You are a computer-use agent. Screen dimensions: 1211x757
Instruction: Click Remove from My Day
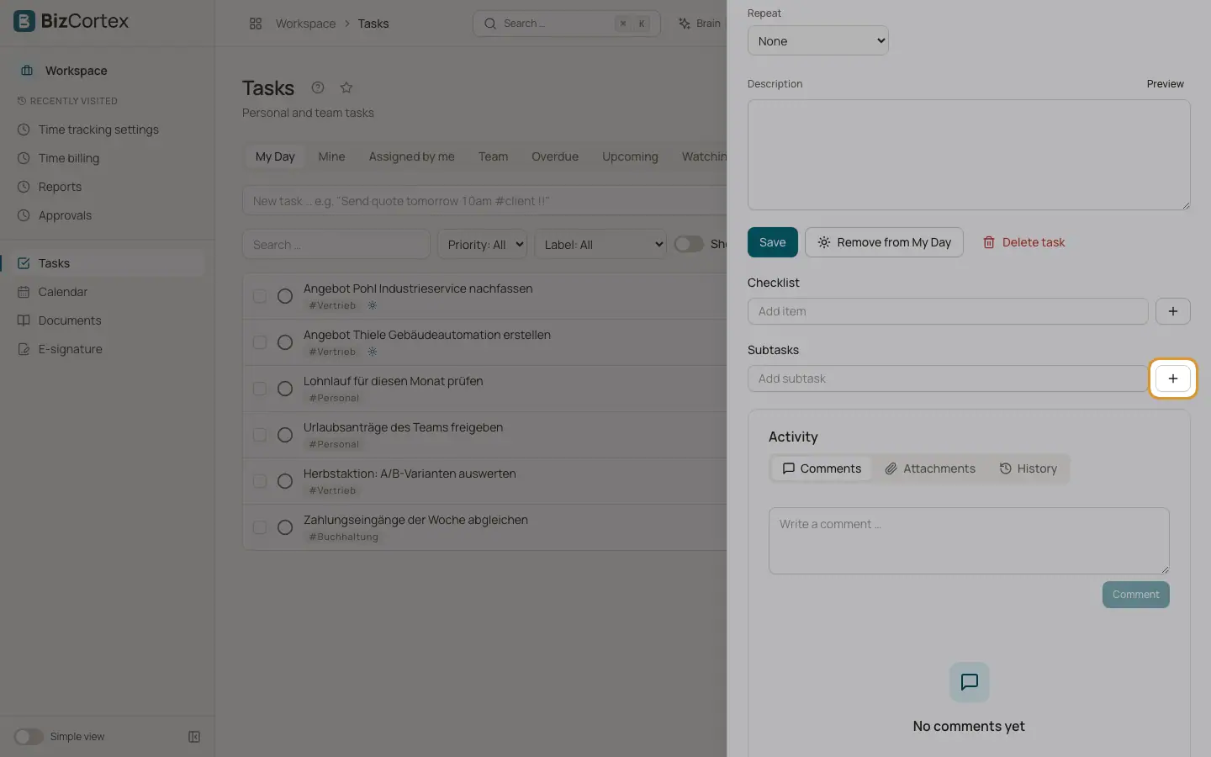884,242
